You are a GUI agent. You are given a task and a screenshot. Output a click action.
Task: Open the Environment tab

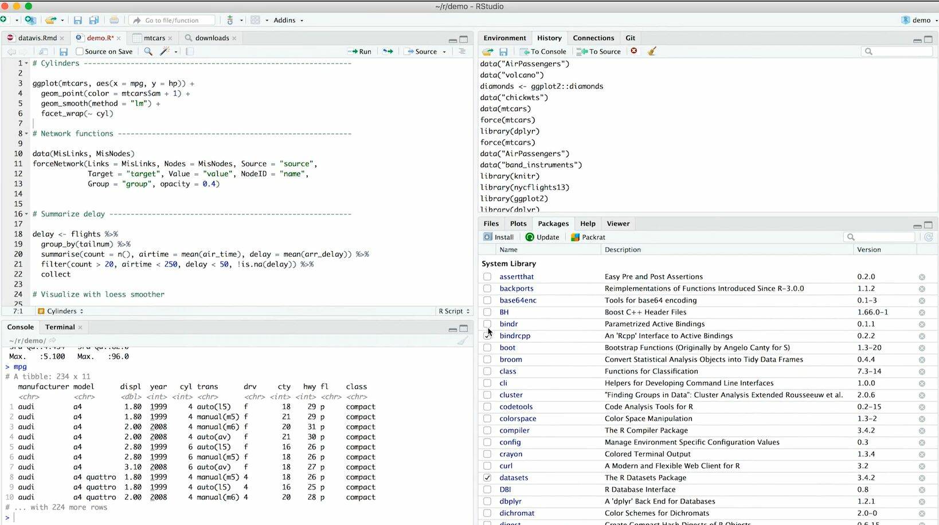click(504, 38)
